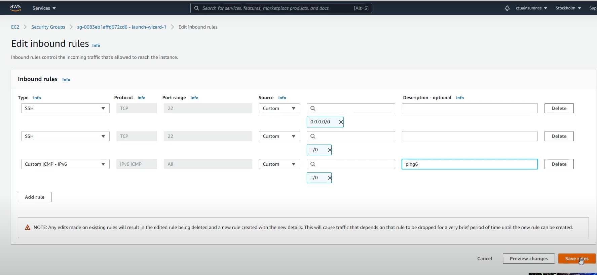
Task: Open Type dropdown of second SSH rule
Action: (x=65, y=136)
